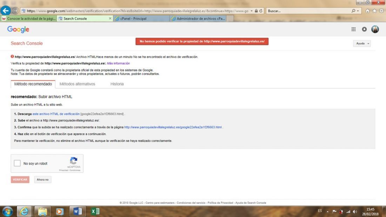Image resolution: width=386 pixels, height=217 pixels.
Task: Check the 'No soy un robot' checkbox
Action: [17, 163]
